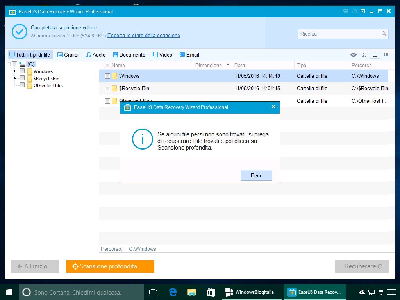Image resolution: width=400 pixels, height=300 pixels.
Task: Click the $Recycle.Bin folder icon in list
Action: [x=114, y=89]
